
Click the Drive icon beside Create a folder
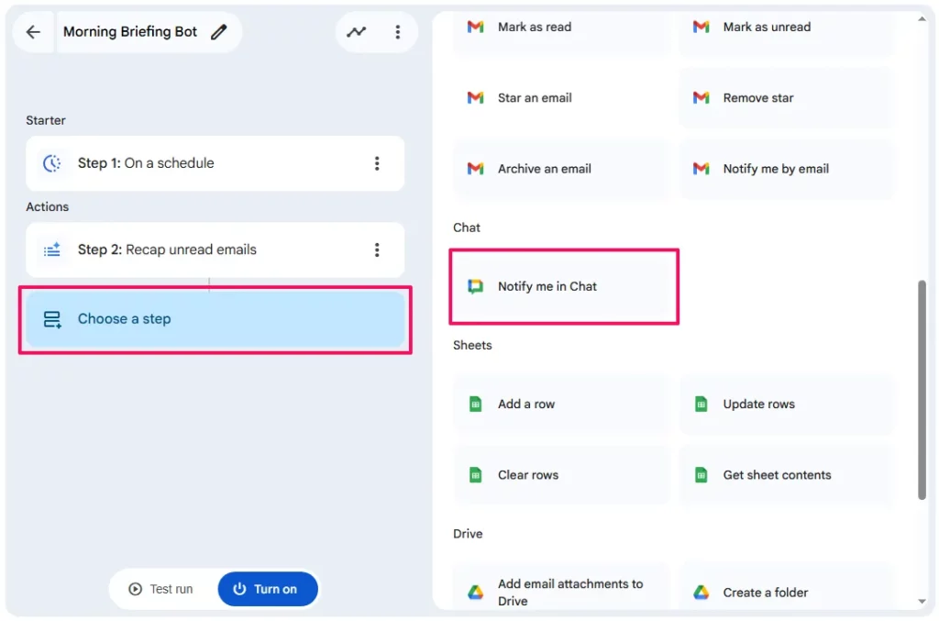pos(700,592)
